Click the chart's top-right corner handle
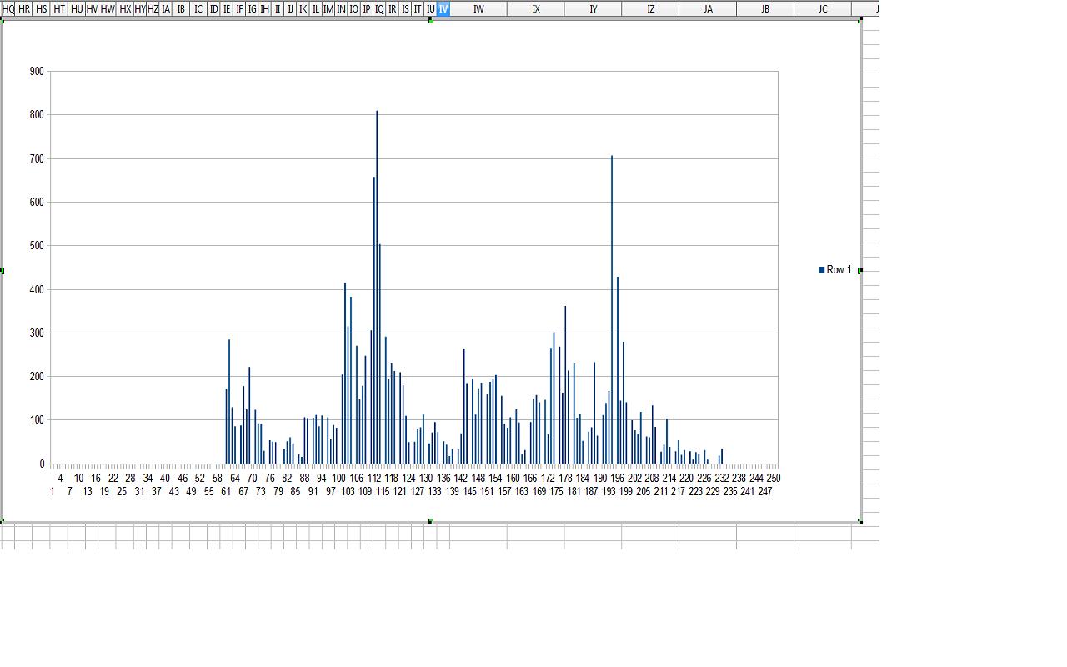The image size is (1067, 667). pyautogui.click(x=859, y=21)
